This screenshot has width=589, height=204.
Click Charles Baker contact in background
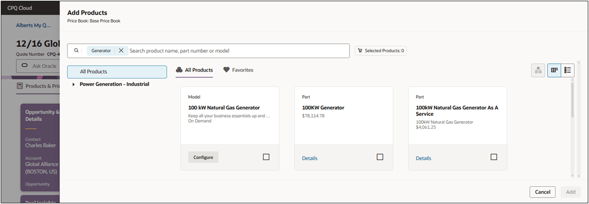coord(41,145)
